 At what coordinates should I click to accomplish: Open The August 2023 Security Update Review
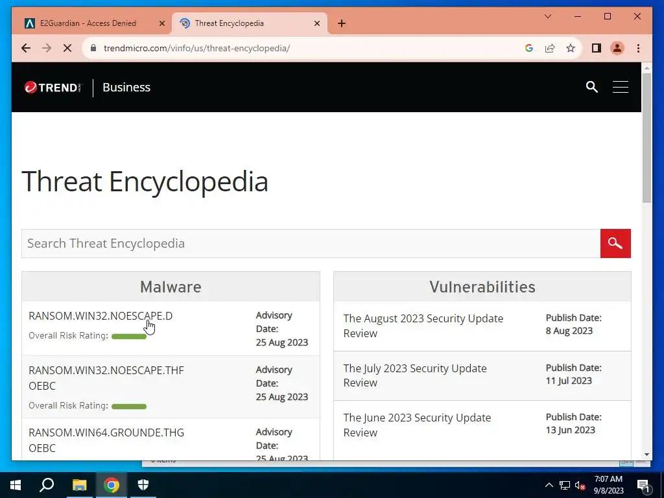pyautogui.click(x=423, y=326)
